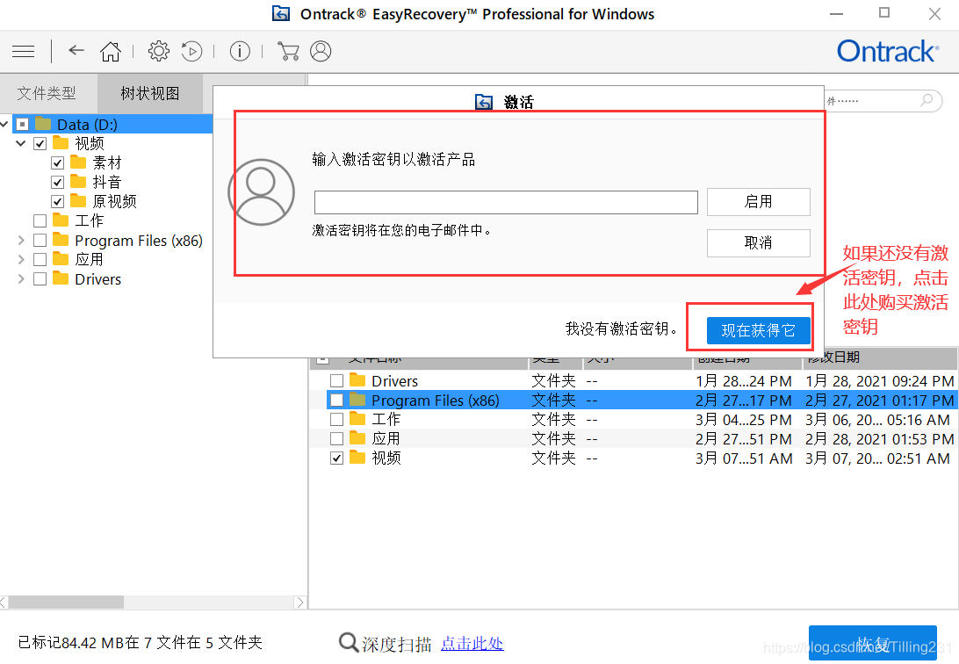Viewport: 959px width, 664px height.
Task: Check 应用 checkbox in tree
Action: click(x=40, y=260)
